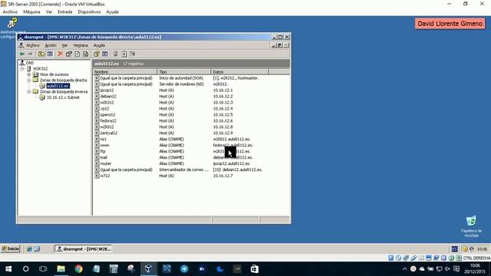Screen dimensions: 491x276
Task: Select the ipcop12 host record
Action: [107, 90]
